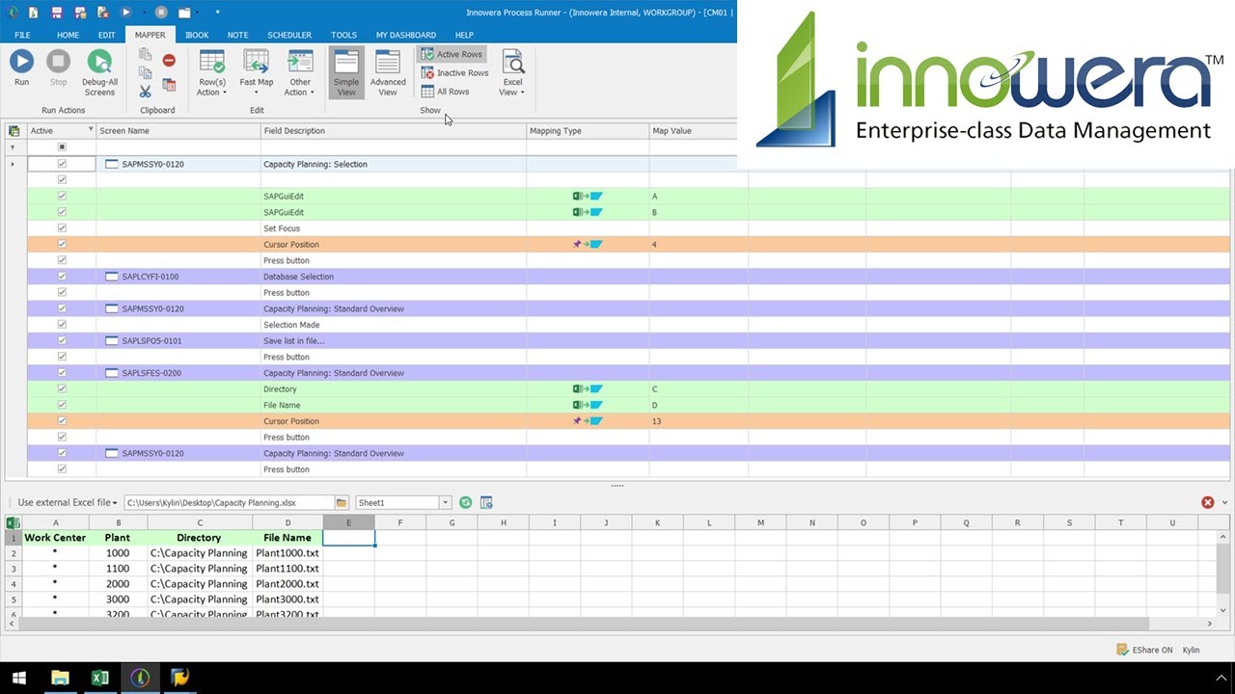
Task: Show All Rows
Action: [446, 92]
